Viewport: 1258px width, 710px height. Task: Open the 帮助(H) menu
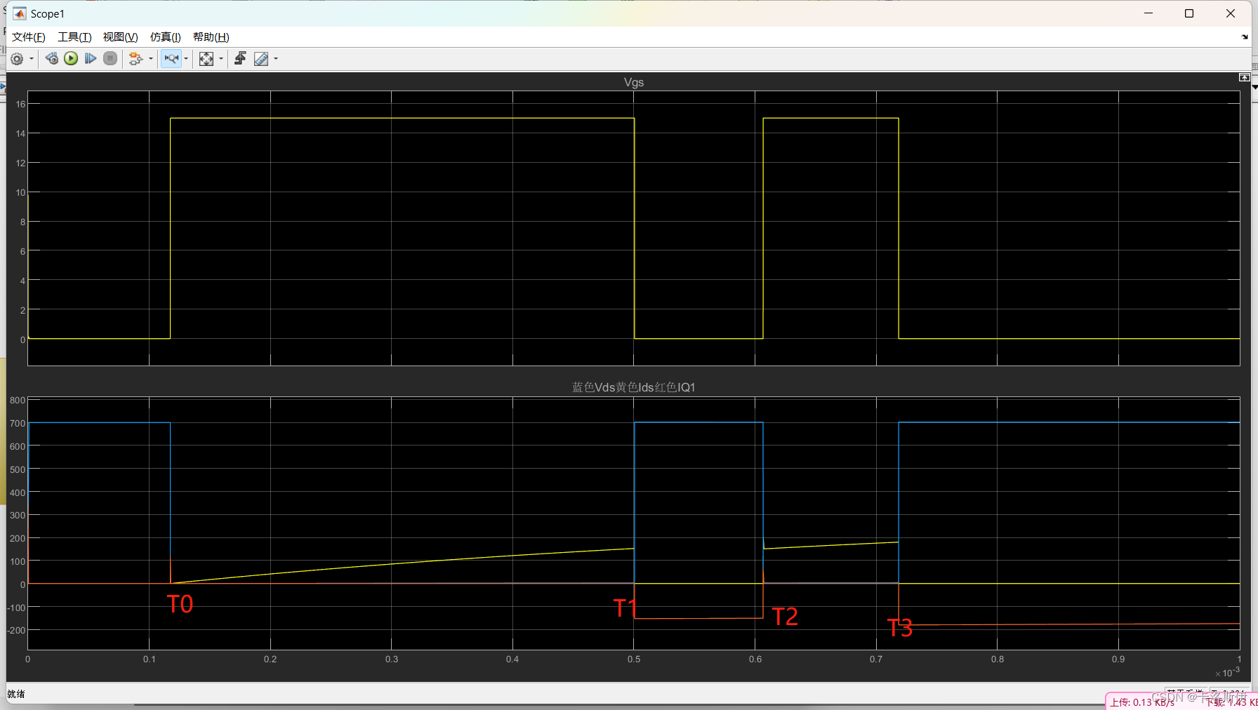[211, 37]
